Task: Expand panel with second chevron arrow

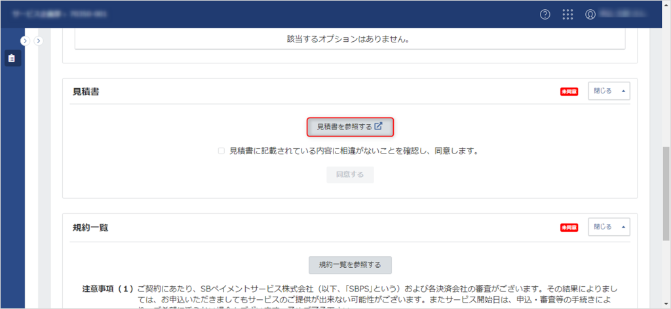Action: click(x=39, y=41)
